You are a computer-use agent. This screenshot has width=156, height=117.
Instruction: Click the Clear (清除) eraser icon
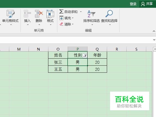point(61,24)
